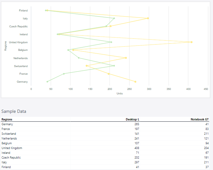213x170 pixels.
Task: Click the green Germany data point
Action: tap(47, 82)
